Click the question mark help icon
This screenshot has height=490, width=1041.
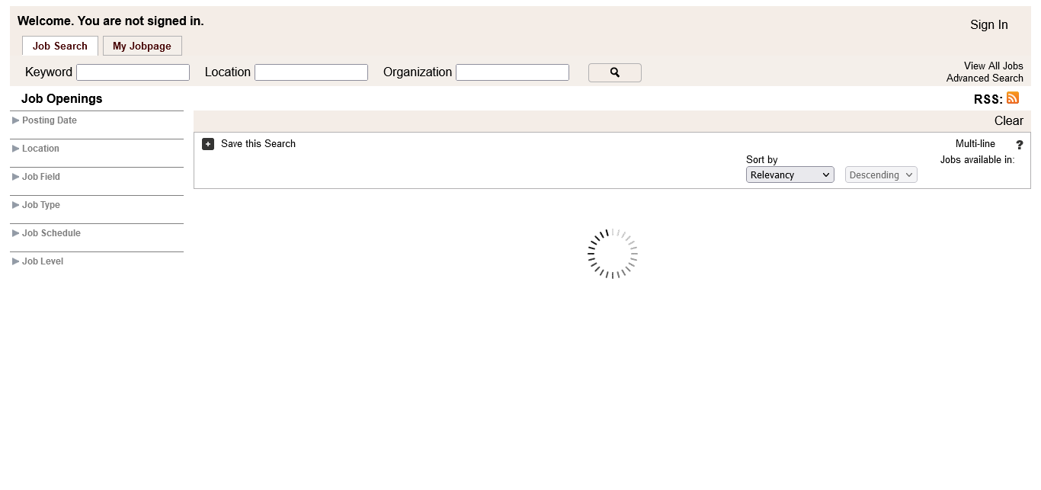1019,145
